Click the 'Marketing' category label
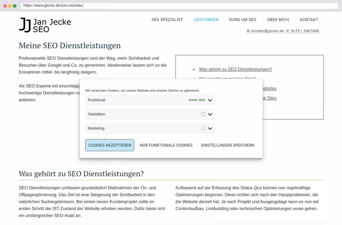This screenshot has width=342, height=225. (96, 128)
